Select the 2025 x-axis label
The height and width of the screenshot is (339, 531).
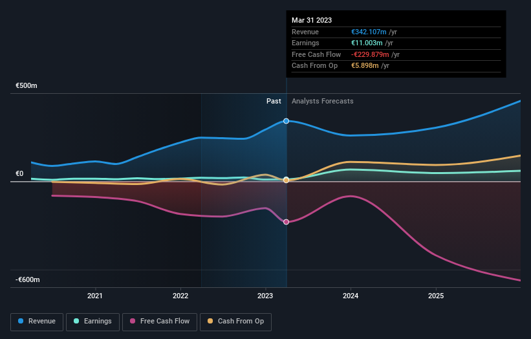[x=436, y=296]
